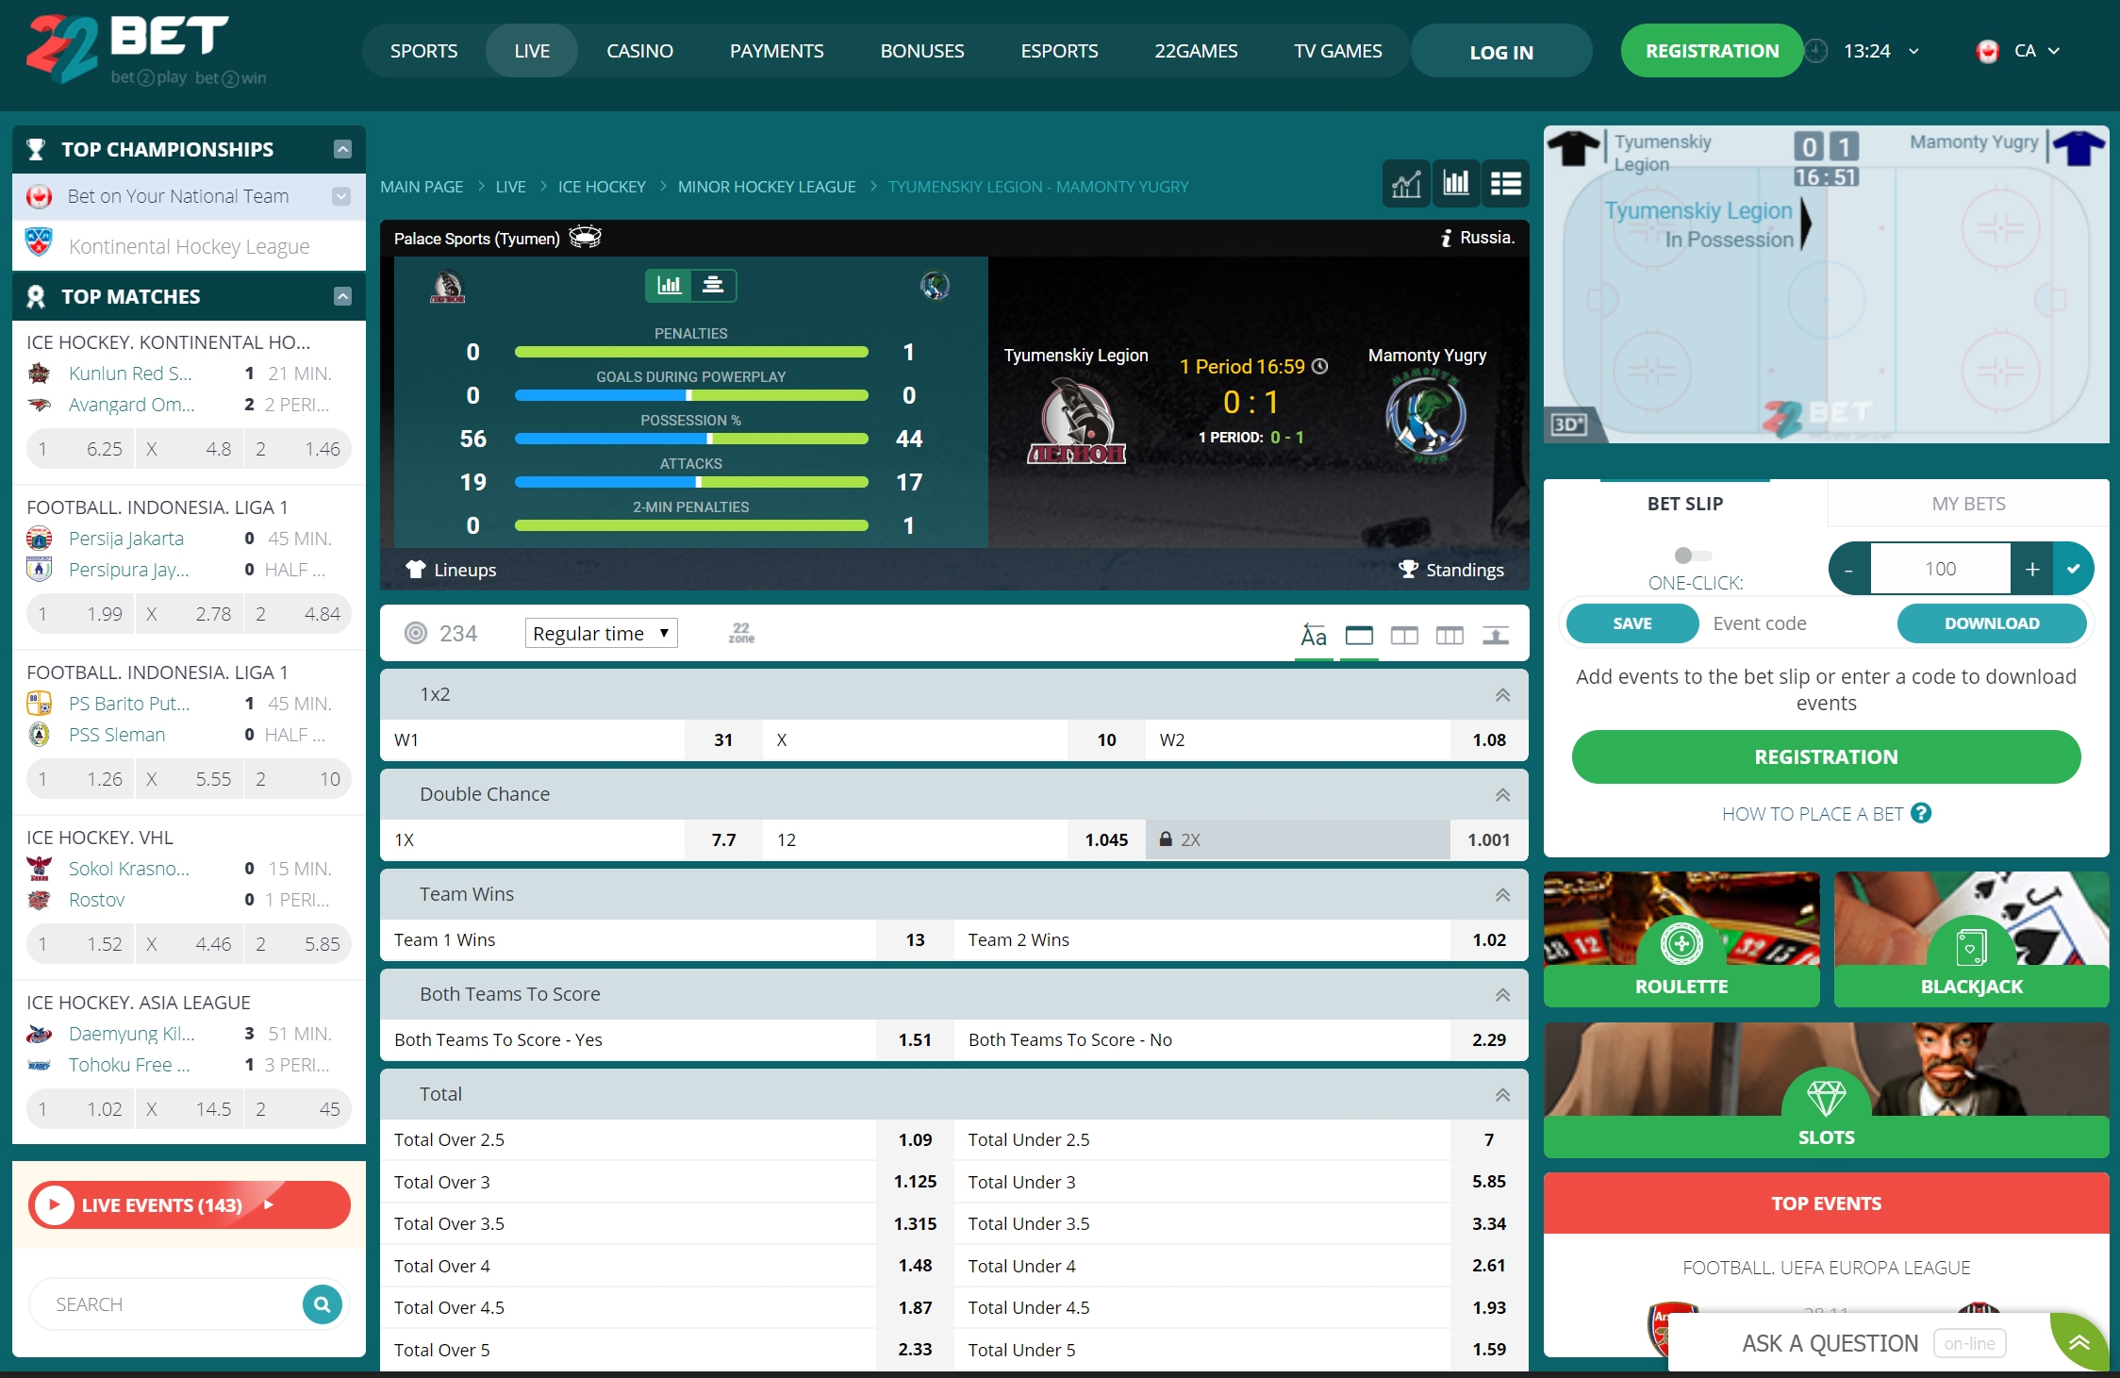
Task: Open Standings link
Action: click(x=1452, y=570)
